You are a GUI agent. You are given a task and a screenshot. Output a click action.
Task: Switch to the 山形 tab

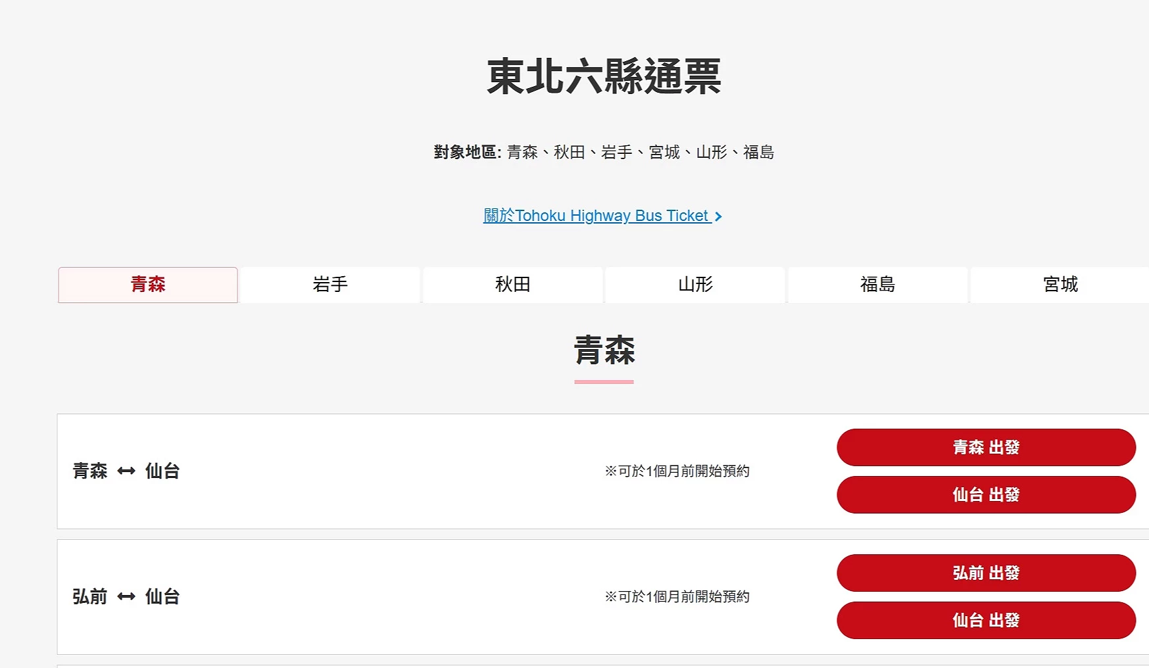tap(695, 285)
